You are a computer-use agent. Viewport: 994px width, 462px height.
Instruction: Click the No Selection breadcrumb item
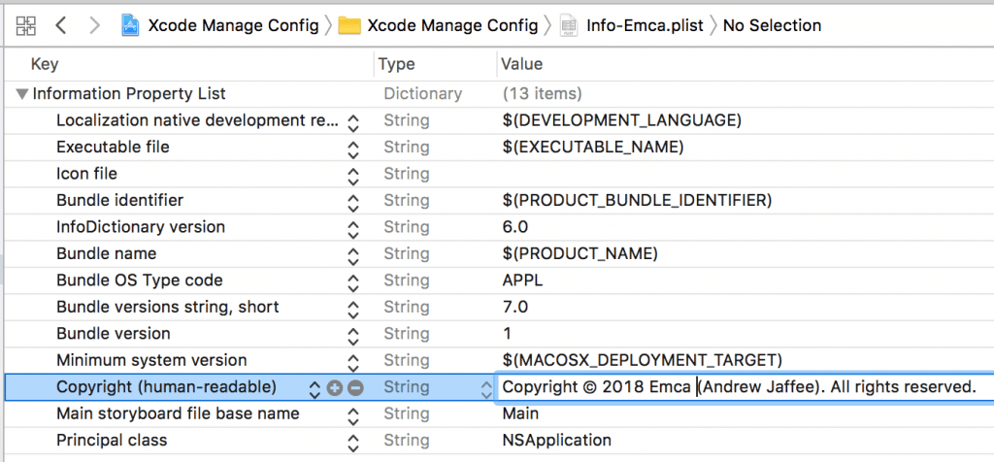click(x=772, y=25)
